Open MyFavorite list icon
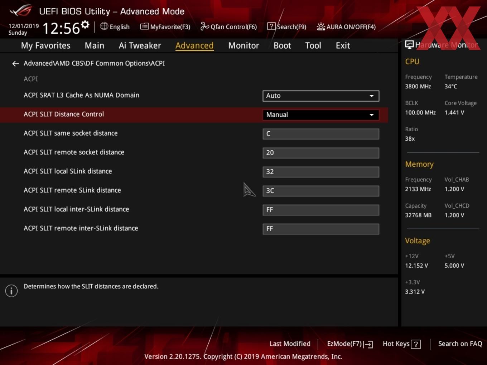 [x=144, y=26]
